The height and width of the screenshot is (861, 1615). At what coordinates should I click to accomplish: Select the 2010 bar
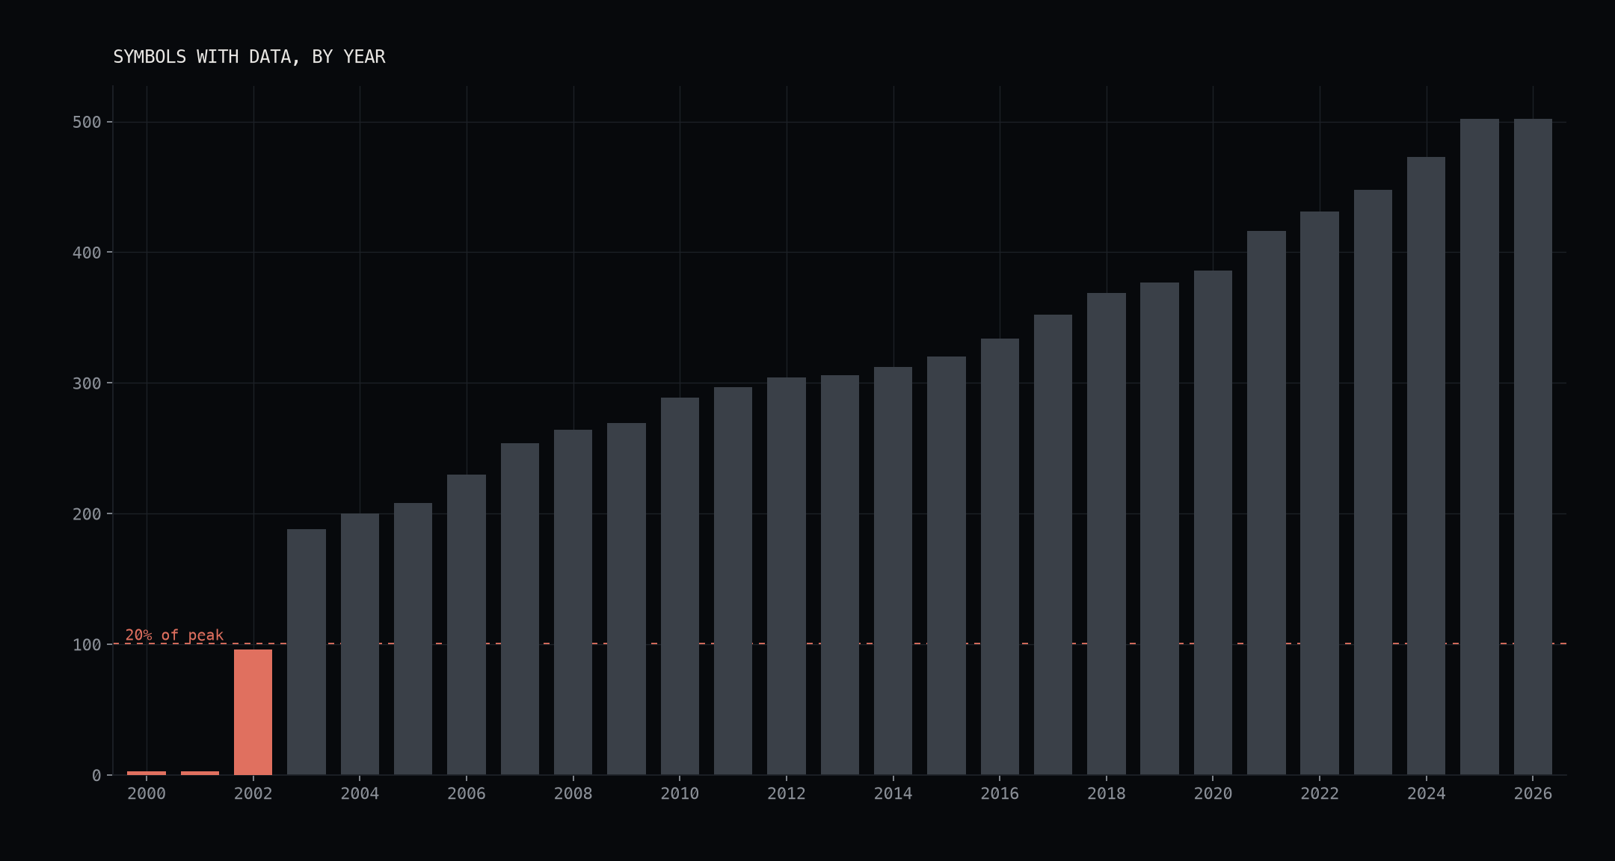click(x=680, y=586)
